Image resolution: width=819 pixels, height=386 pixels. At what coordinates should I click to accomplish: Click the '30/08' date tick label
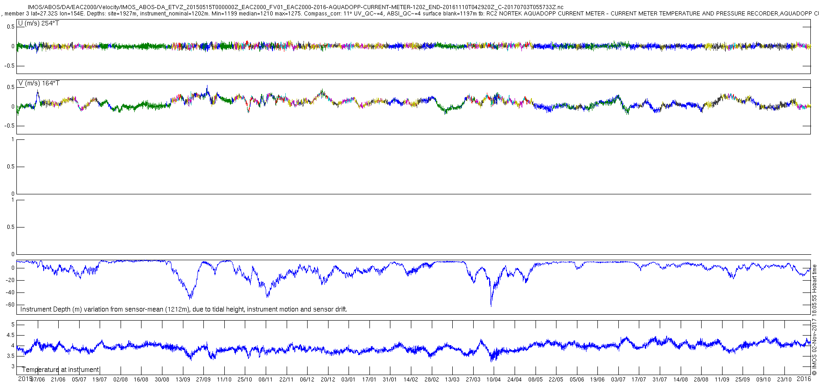[162, 380]
